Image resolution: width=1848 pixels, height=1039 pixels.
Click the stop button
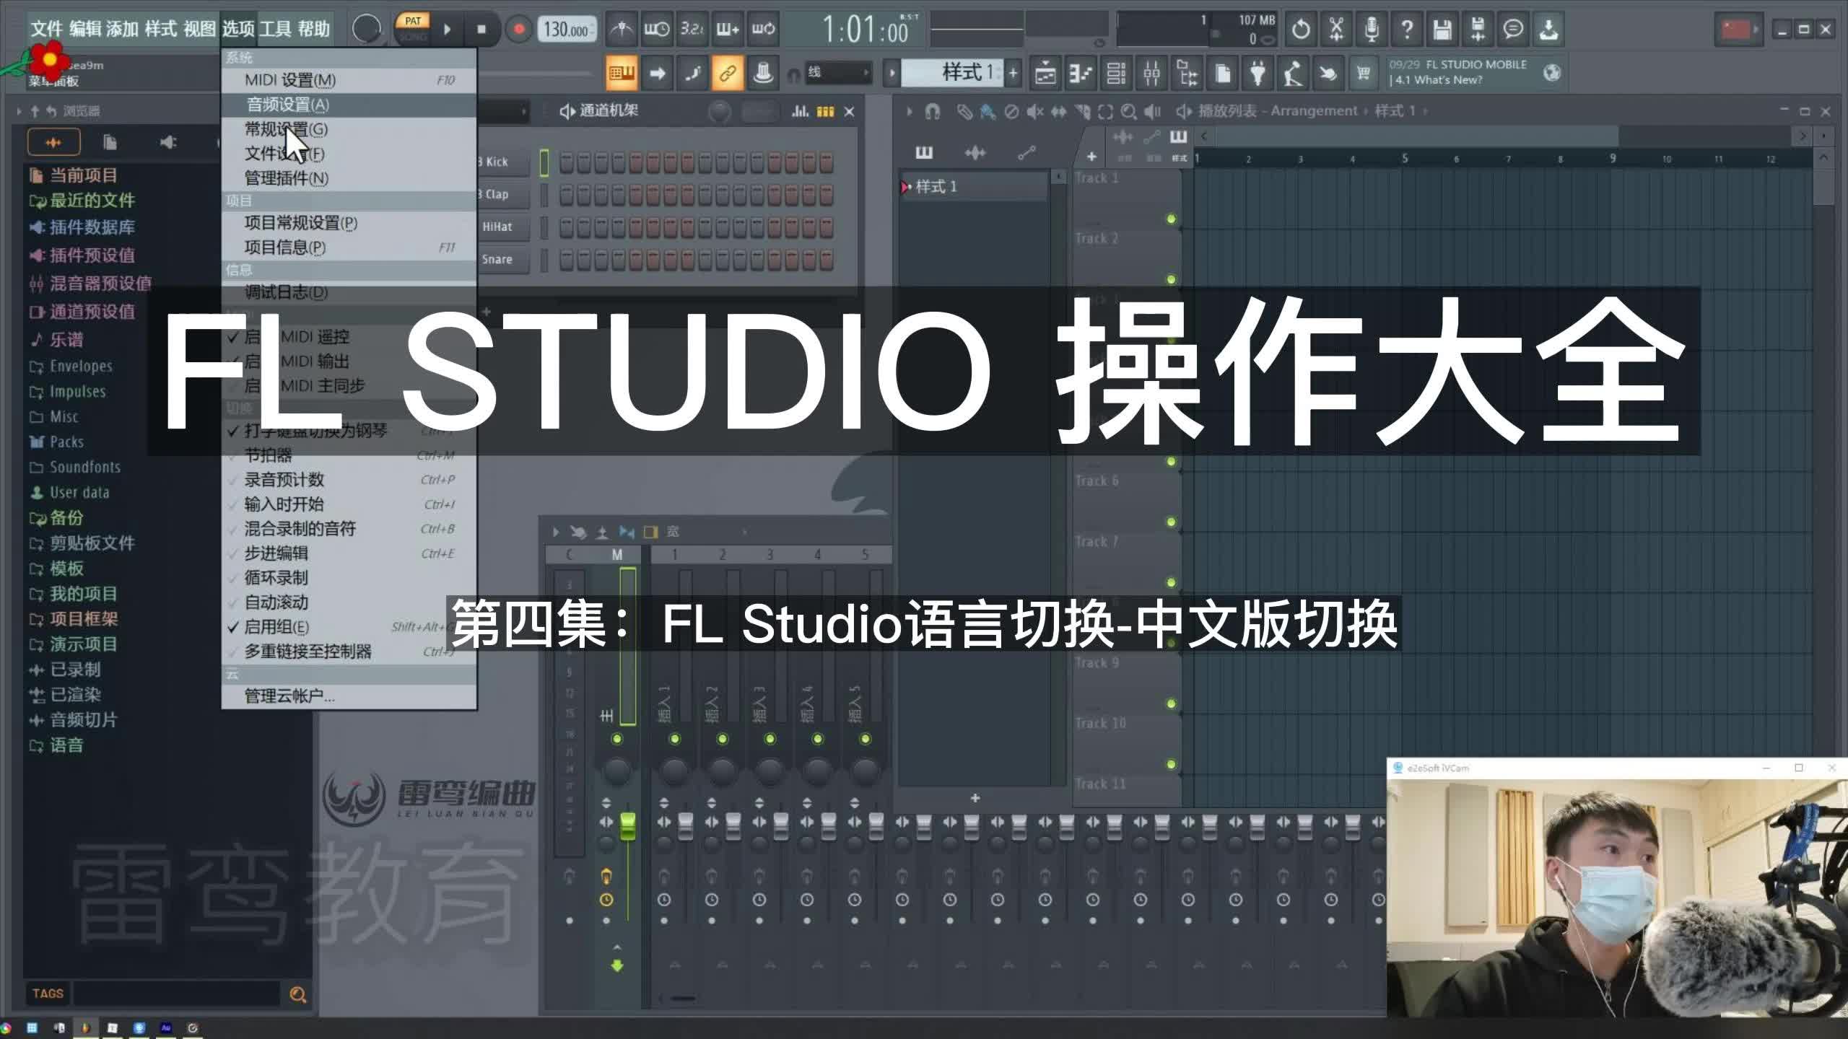[481, 30]
